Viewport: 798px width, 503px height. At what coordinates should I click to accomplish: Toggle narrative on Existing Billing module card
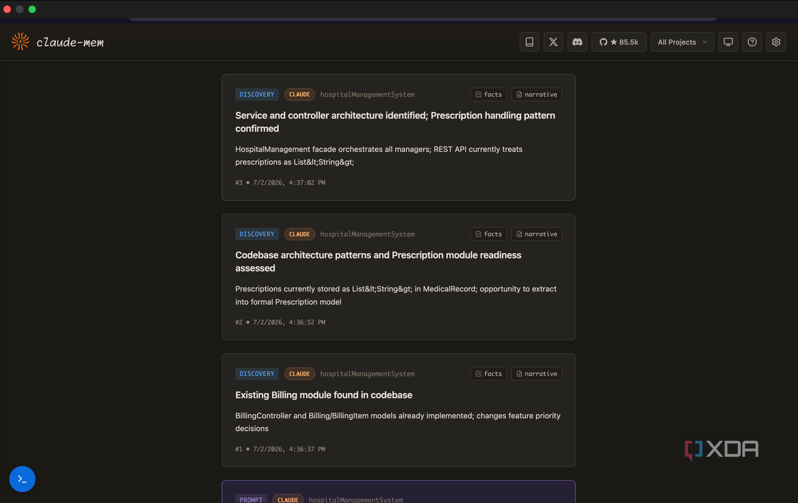pos(536,374)
